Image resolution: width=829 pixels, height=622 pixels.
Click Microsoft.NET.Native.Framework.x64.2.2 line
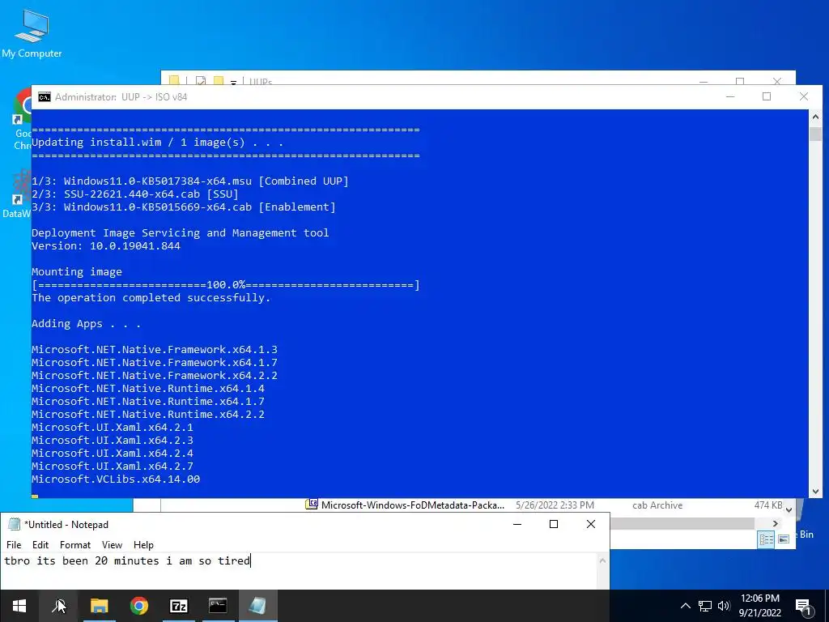point(155,376)
